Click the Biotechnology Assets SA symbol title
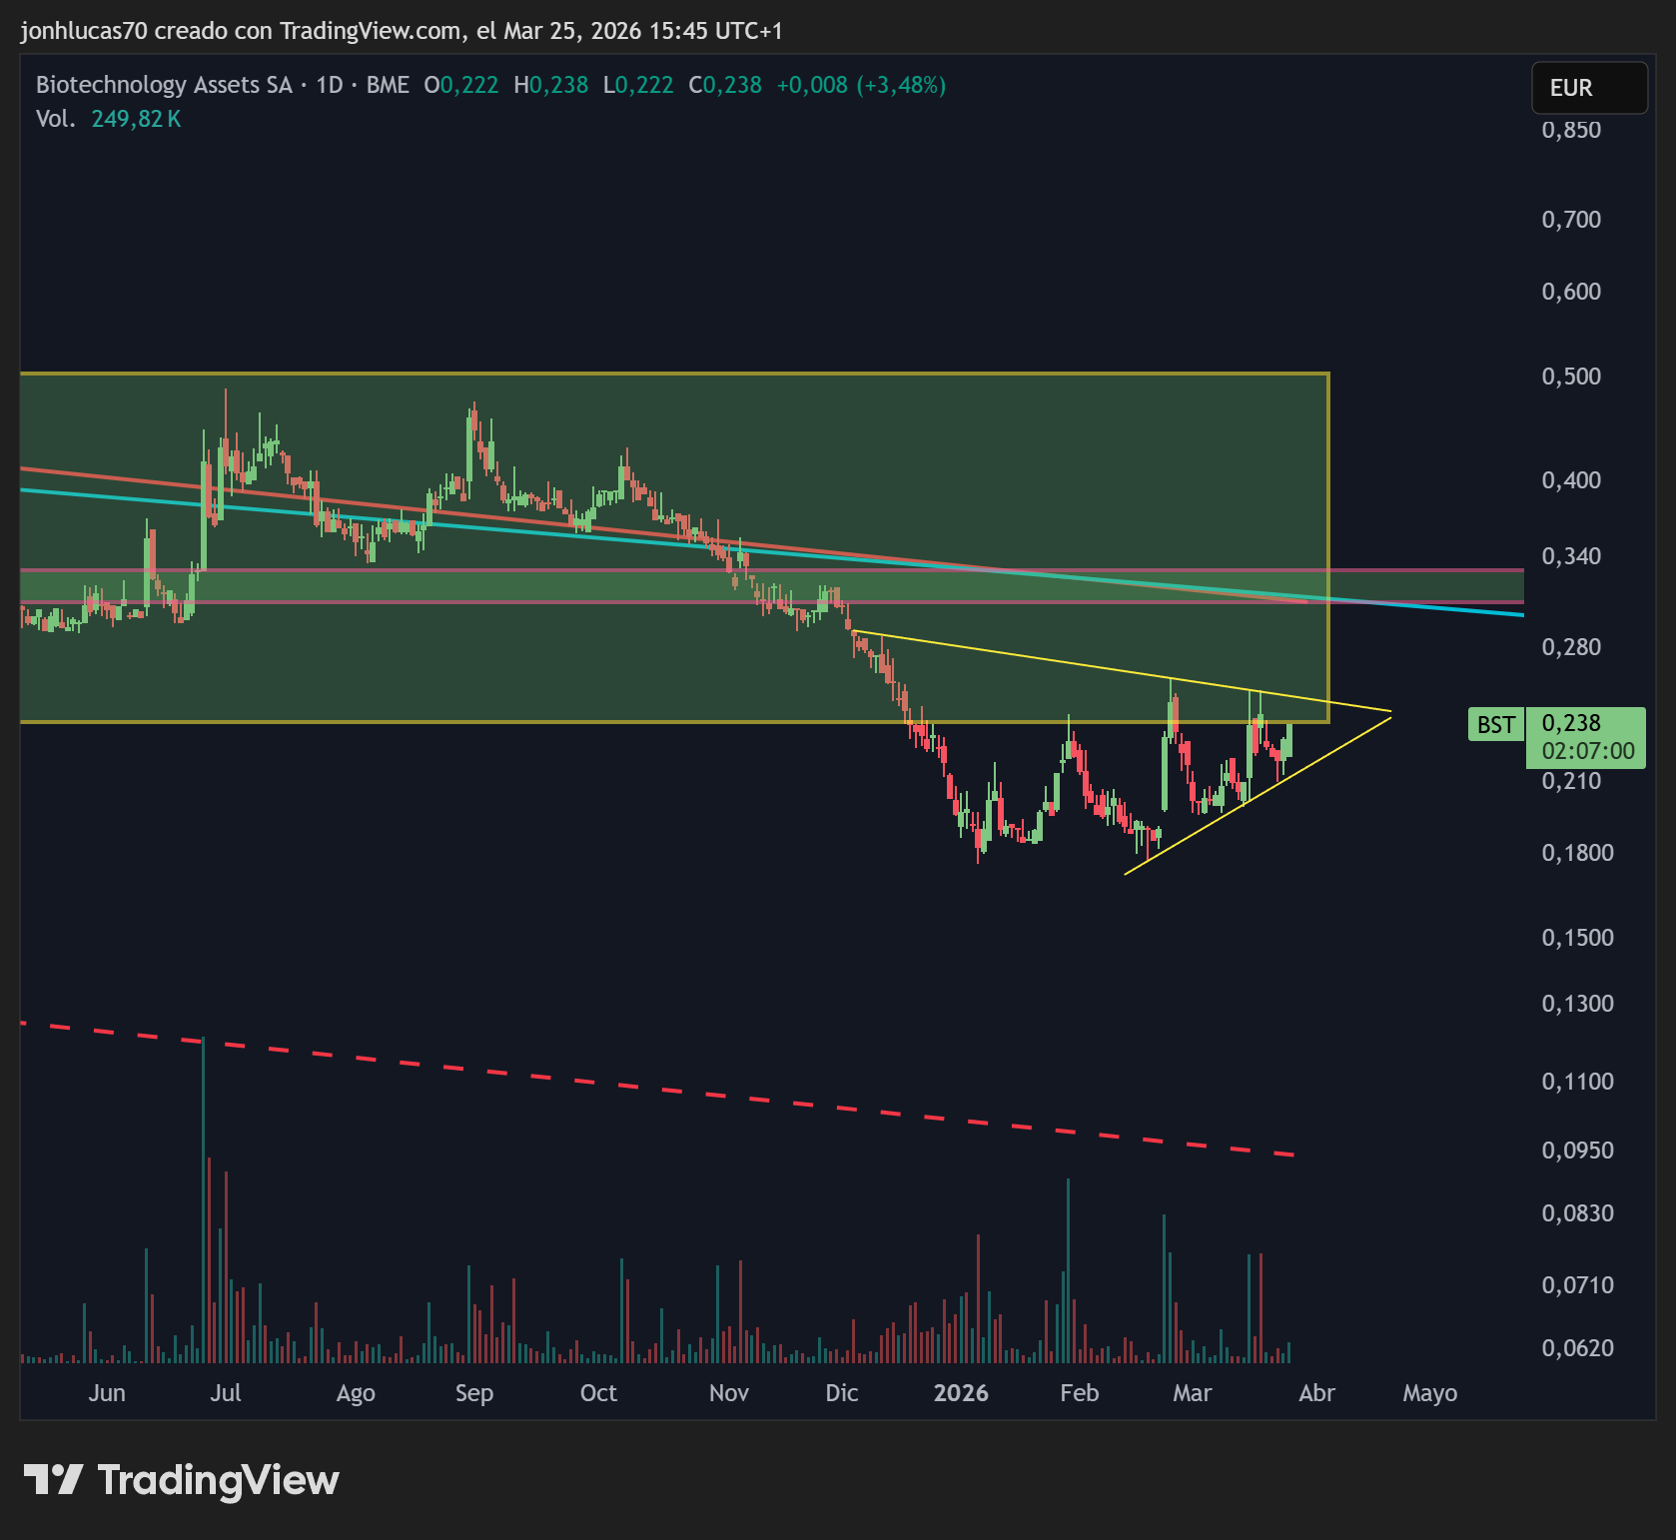 [x=164, y=85]
